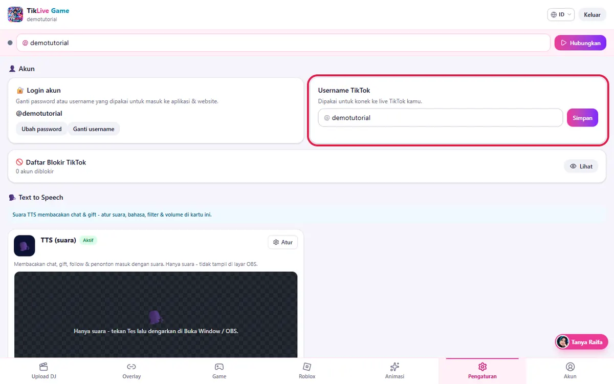
Task: Click the Hubungkan connect button
Action: click(x=580, y=43)
